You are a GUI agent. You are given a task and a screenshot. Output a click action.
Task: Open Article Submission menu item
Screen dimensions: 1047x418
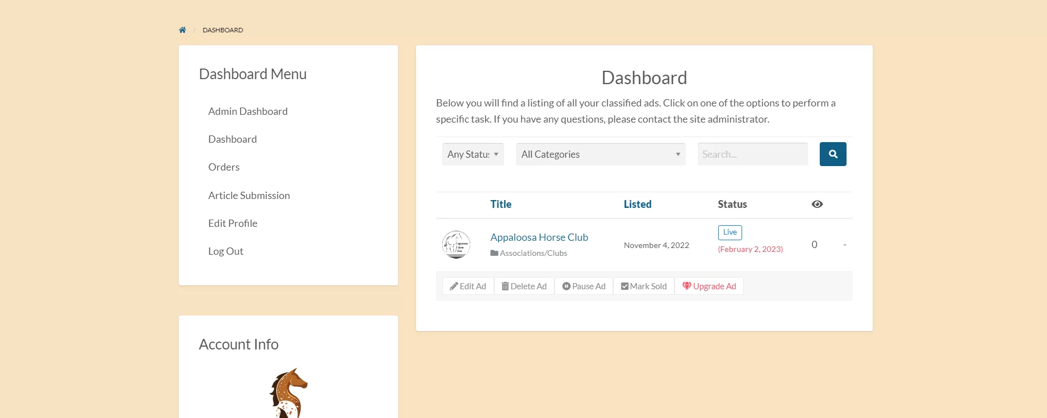[249, 196]
